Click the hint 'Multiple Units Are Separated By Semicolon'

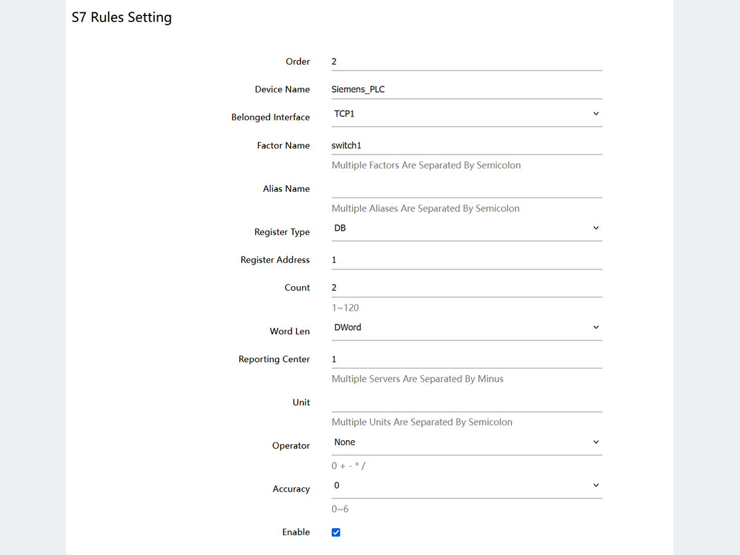pos(422,422)
